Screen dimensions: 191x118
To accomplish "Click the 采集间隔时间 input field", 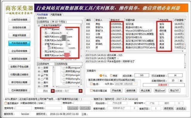I will point(173,80).
